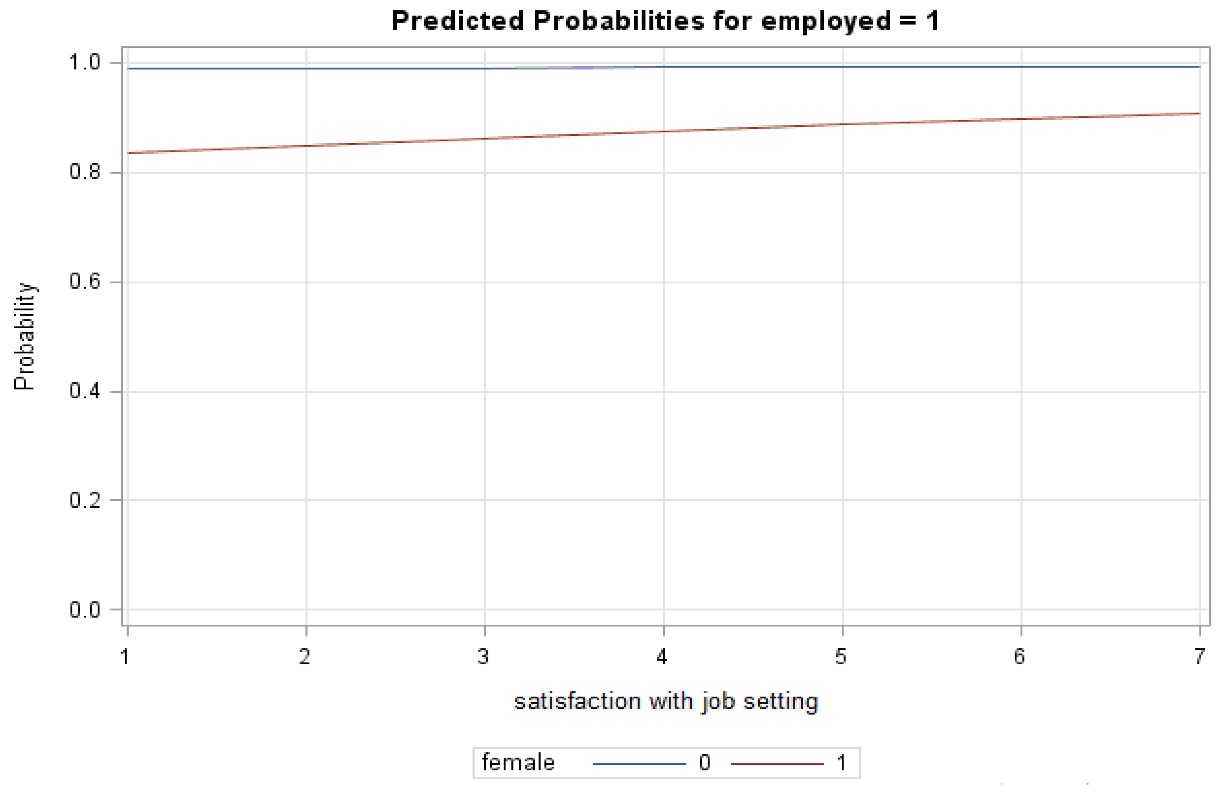Click x-axis tick label 2
1231x796 pixels.
coord(305,657)
